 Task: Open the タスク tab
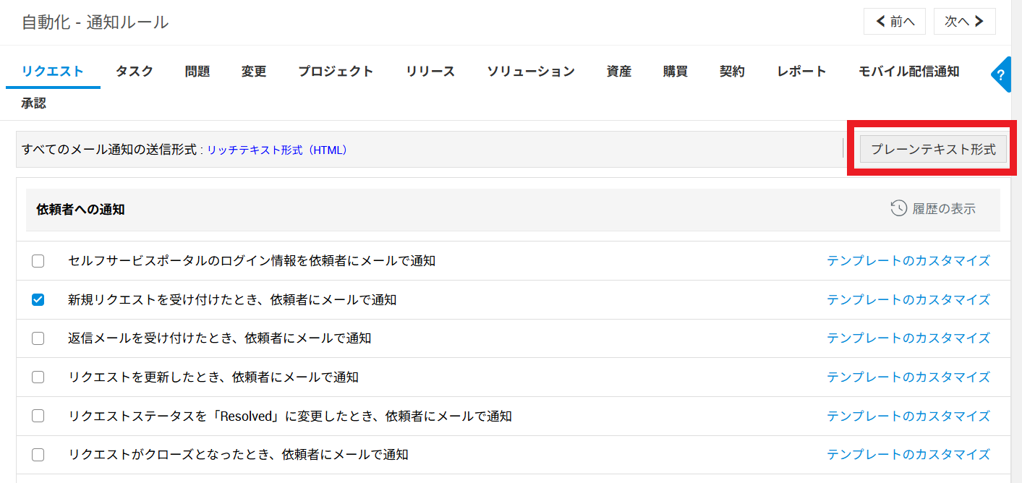click(135, 71)
